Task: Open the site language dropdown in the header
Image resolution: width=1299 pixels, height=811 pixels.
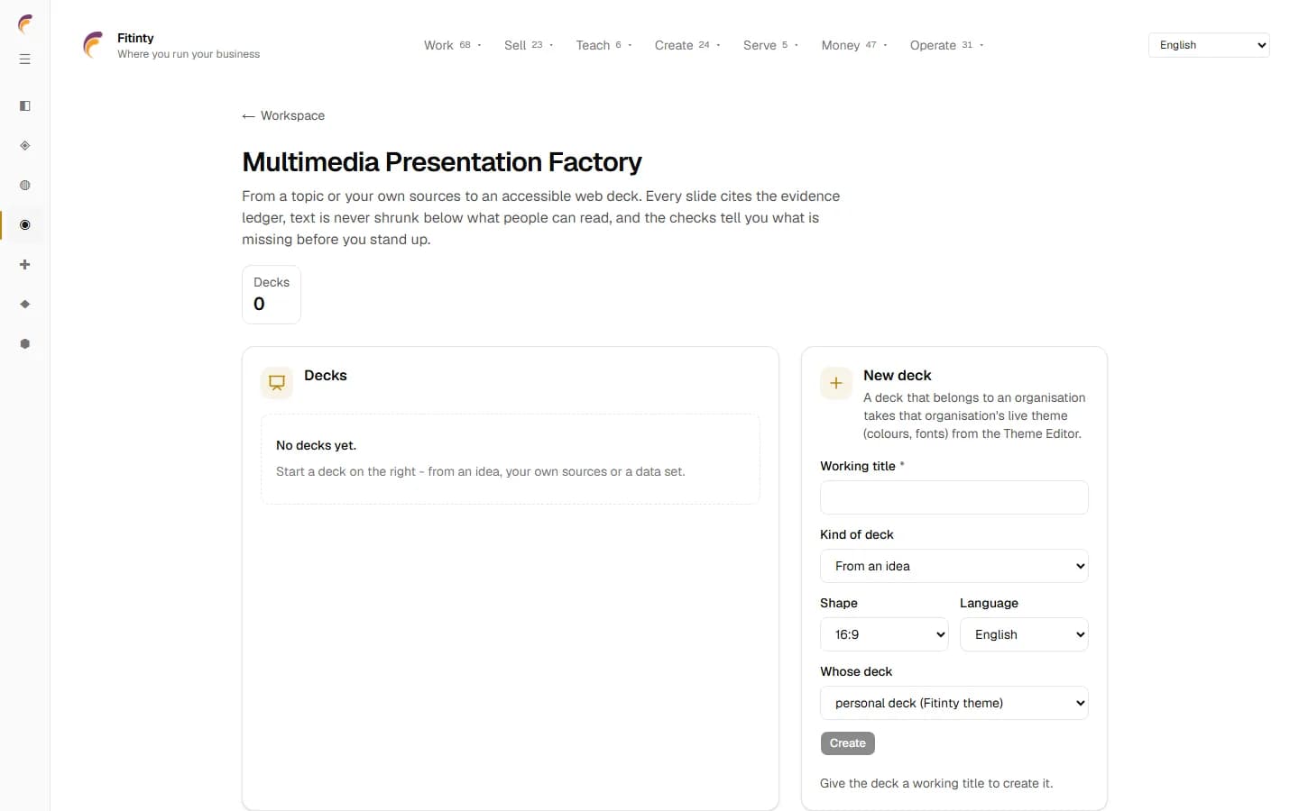Action: (1209, 45)
